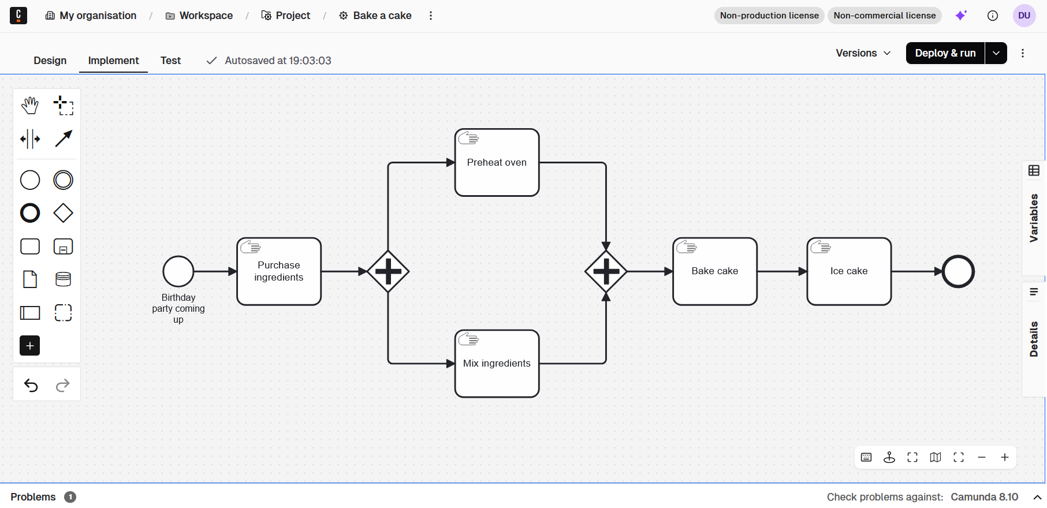Activate the create/remove space tool
This screenshot has width=1047, height=508.
(30, 139)
